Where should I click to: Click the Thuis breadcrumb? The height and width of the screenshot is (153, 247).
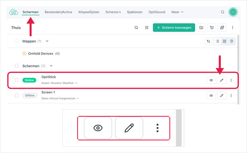[x=16, y=28]
